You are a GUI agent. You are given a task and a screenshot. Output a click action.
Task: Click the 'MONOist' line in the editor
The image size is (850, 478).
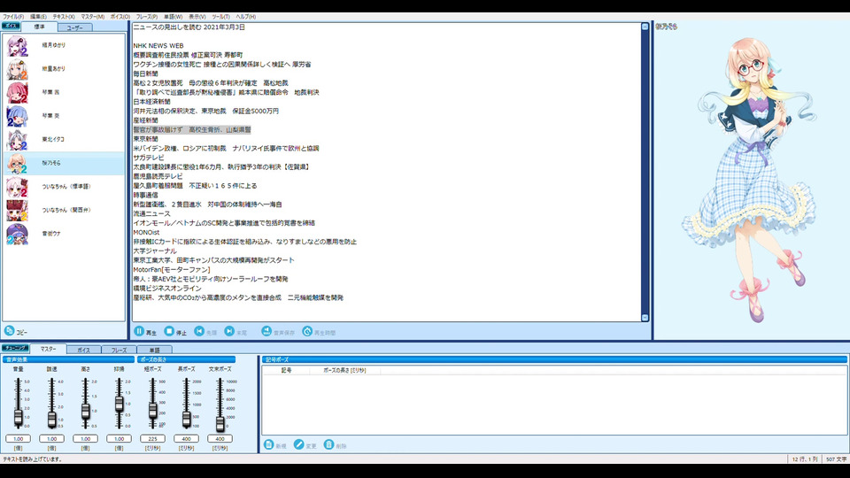click(146, 232)
